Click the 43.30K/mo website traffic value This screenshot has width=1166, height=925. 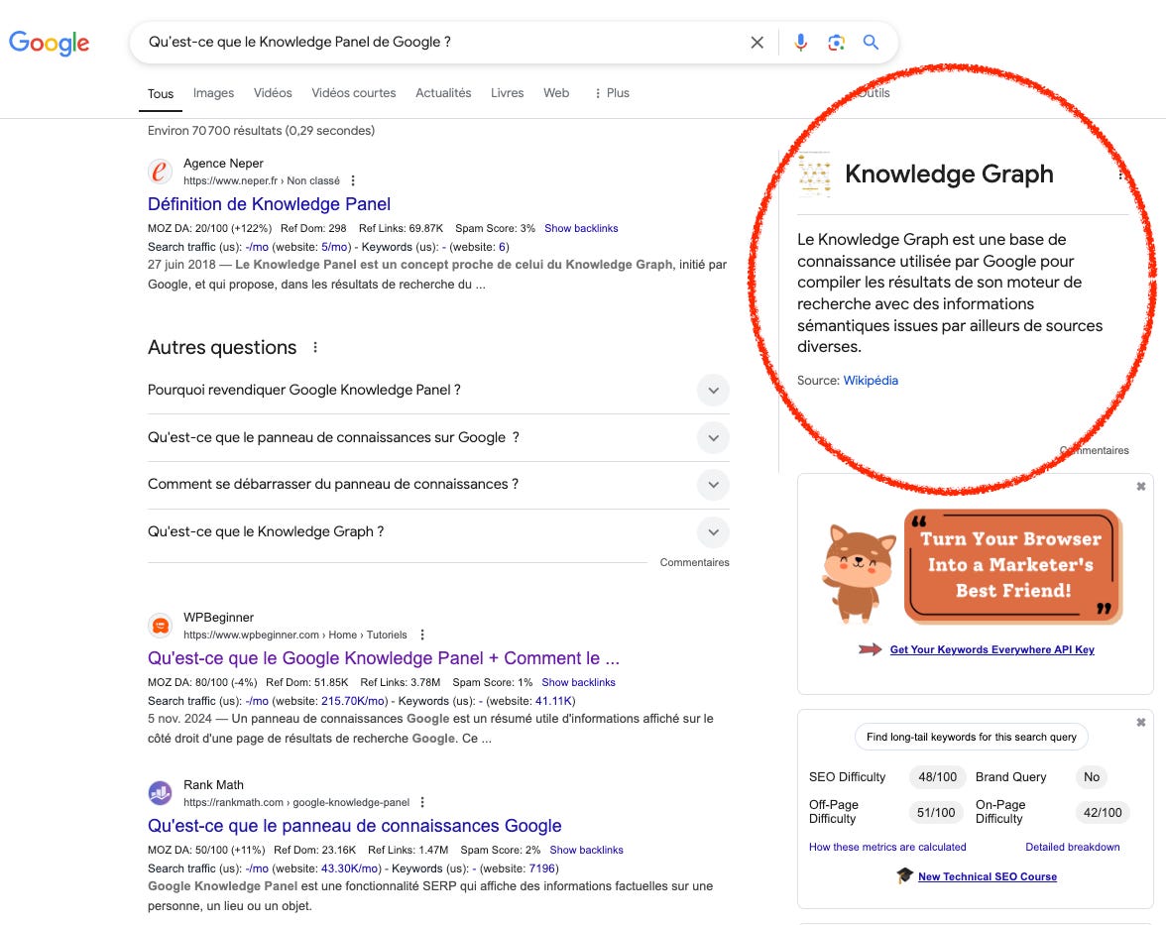click(x=349, y=868)
